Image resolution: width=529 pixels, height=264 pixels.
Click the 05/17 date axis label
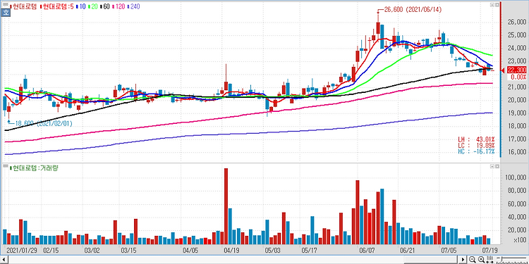click(310, 251)
